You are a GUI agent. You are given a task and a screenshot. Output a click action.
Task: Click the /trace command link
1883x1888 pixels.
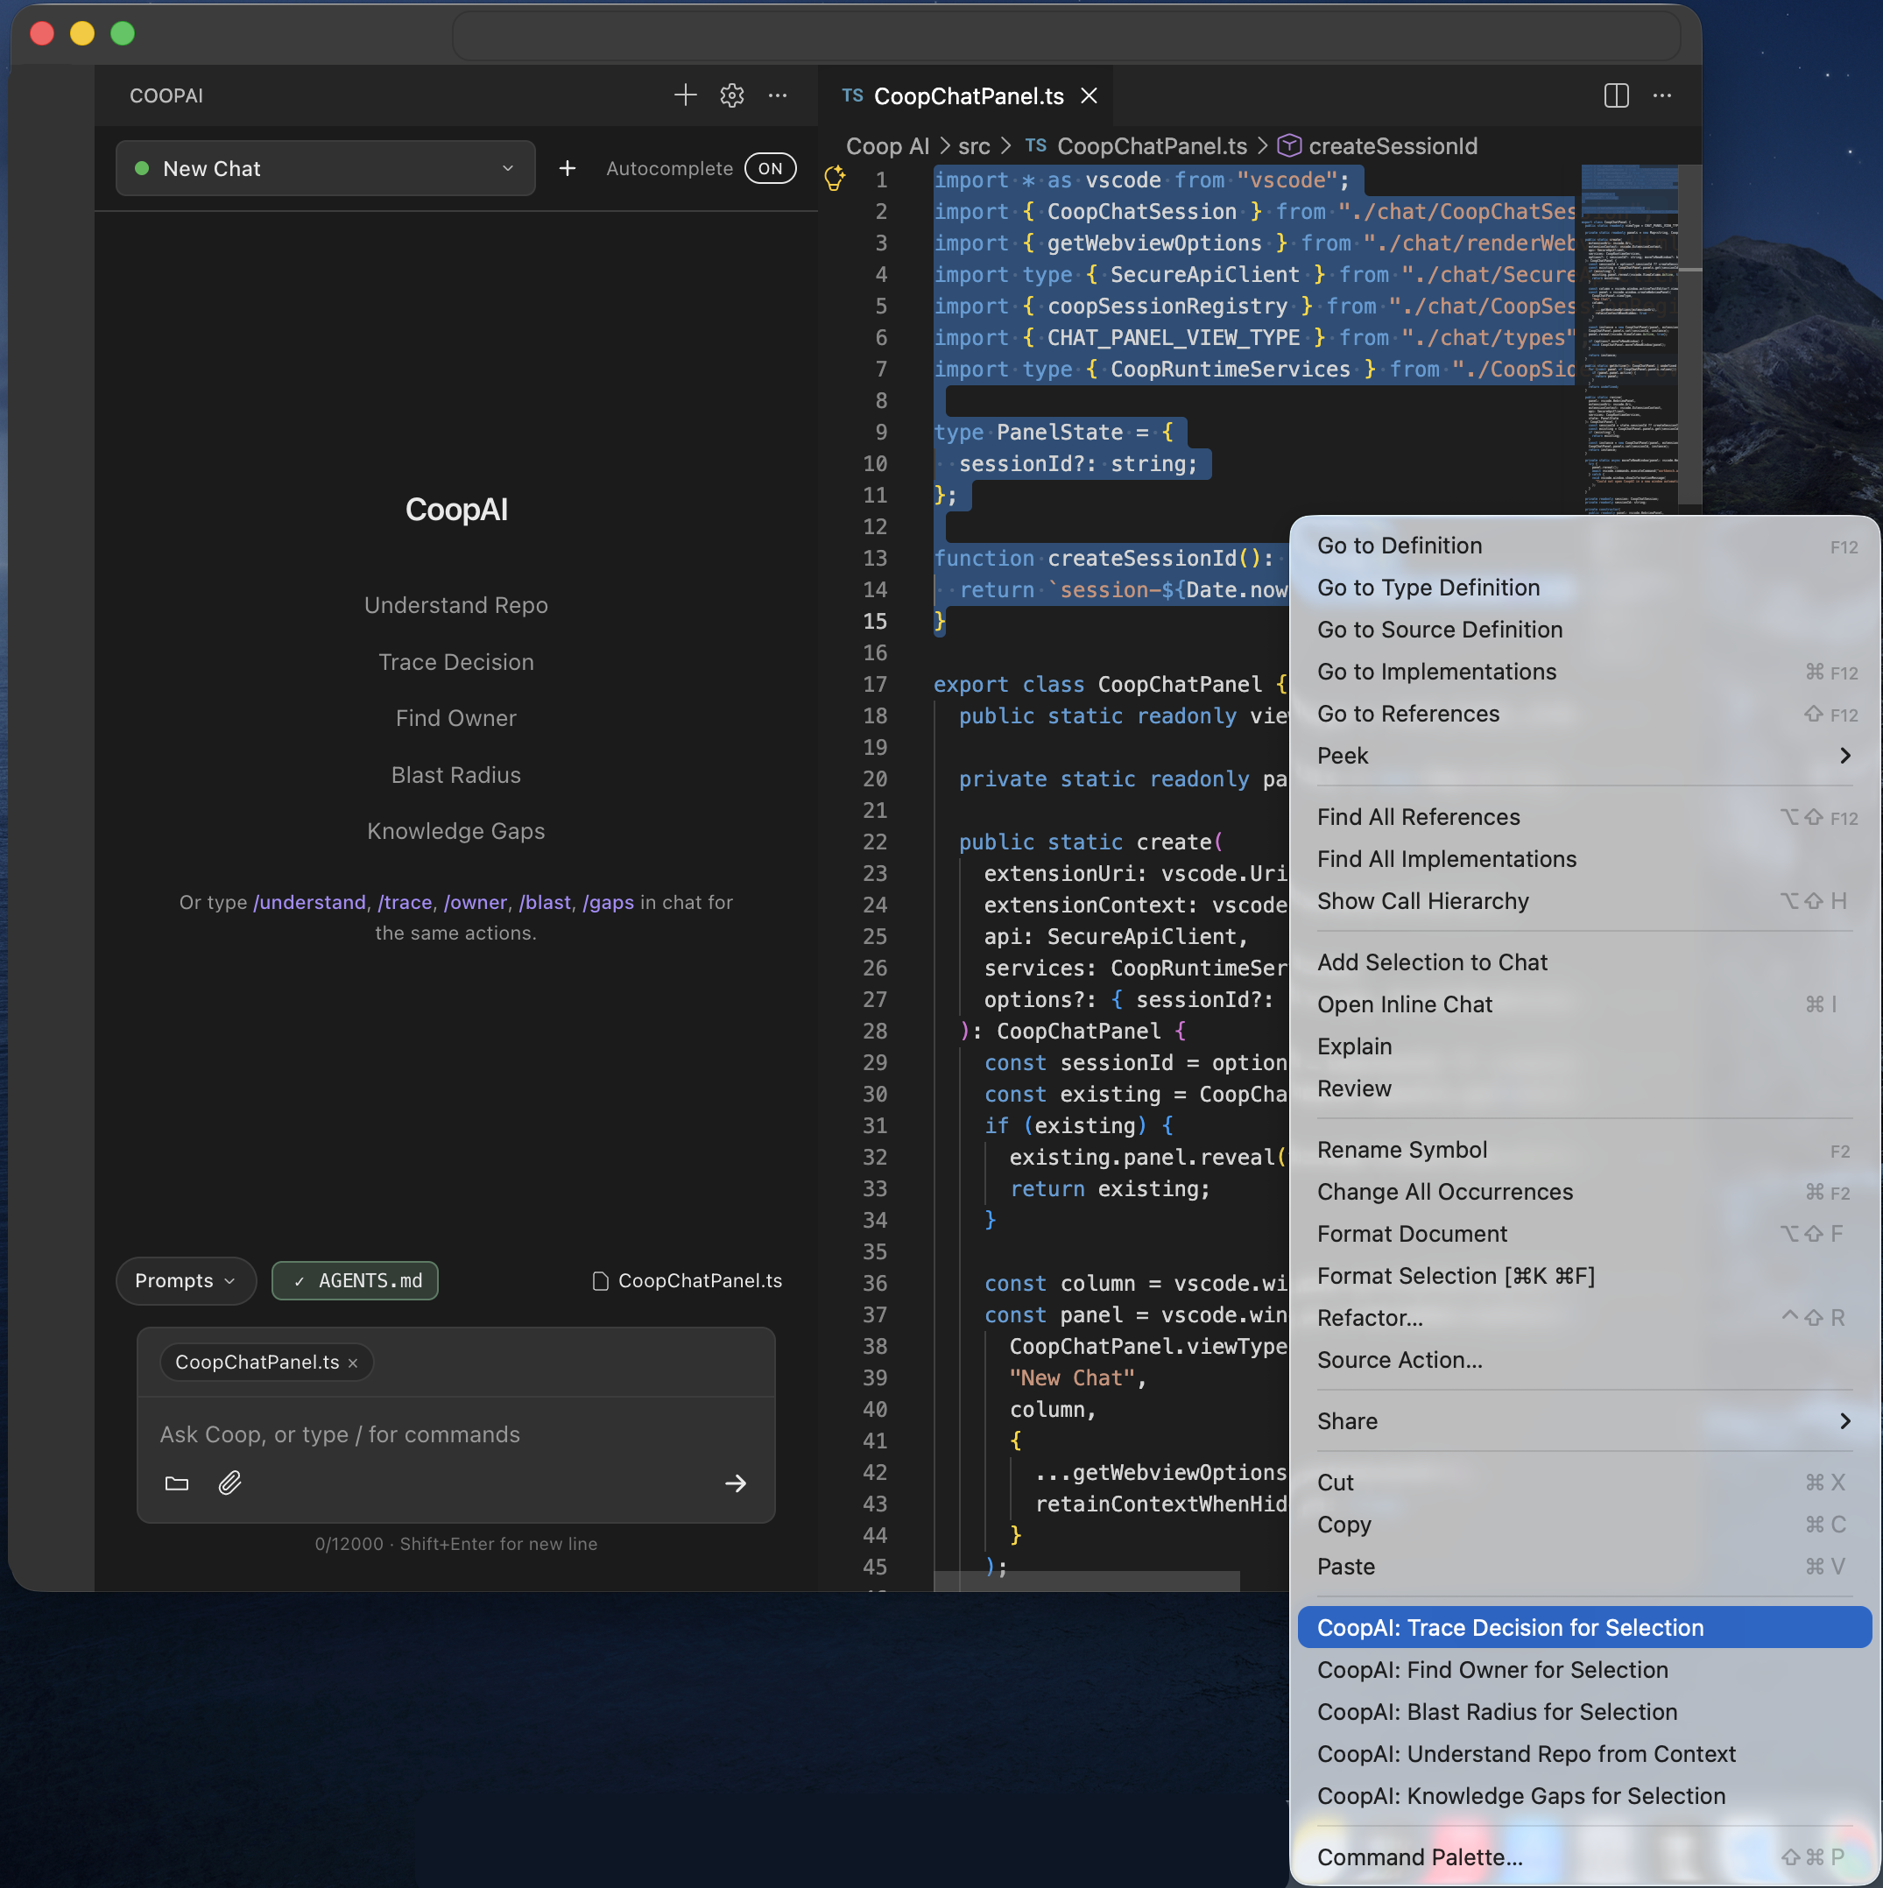405,902
